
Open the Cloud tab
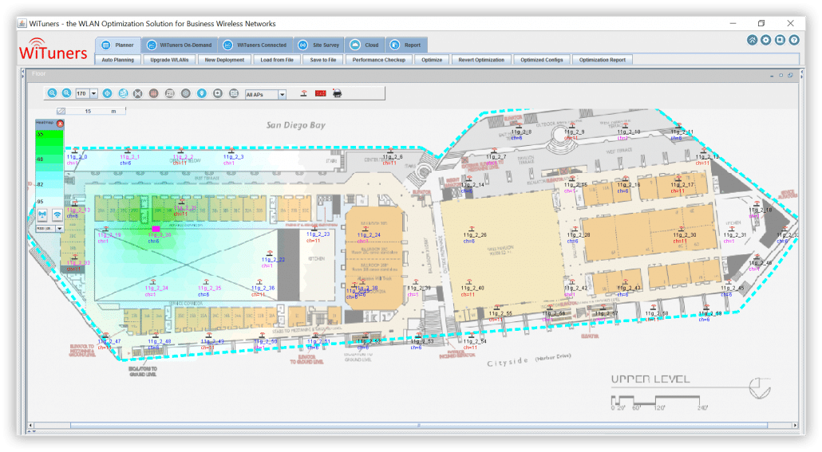click(x=365, y=45)
